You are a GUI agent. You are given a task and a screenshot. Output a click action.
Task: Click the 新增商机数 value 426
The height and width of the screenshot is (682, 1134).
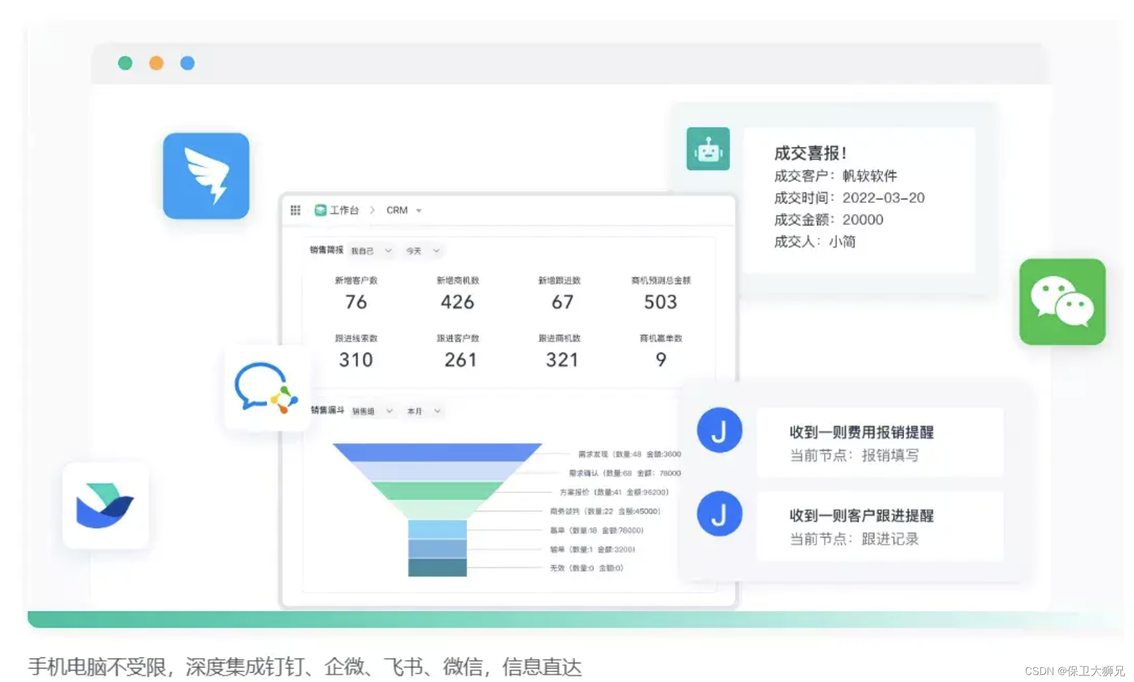pos(457,302)
